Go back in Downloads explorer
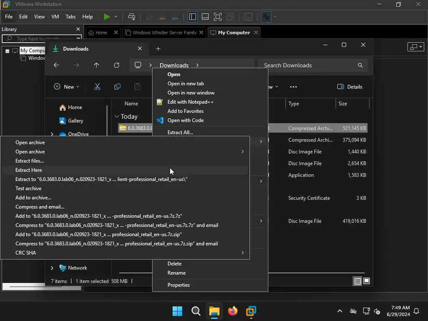This screenshot has height=321, width=428. coord(56,65)
